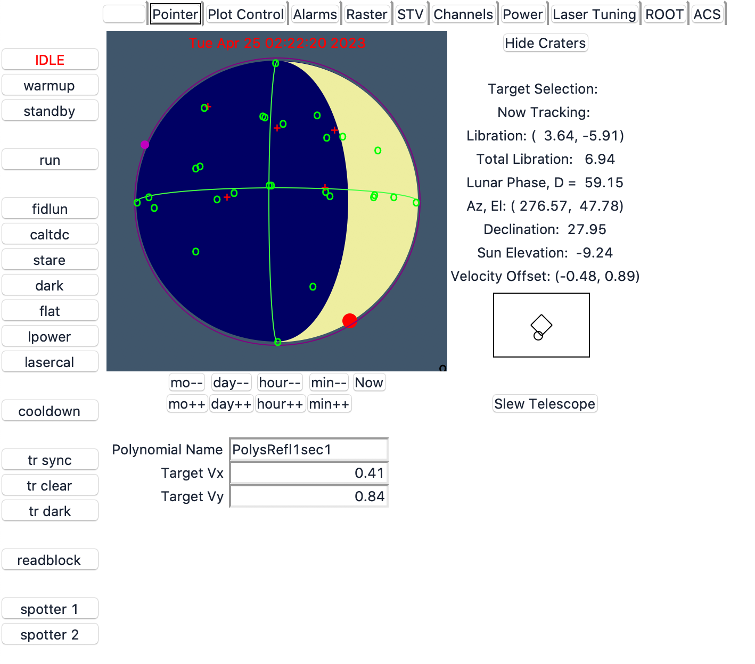755x664 pixels.
Task: Decrease the hour with hour--
Action: [x=280, y=383]
